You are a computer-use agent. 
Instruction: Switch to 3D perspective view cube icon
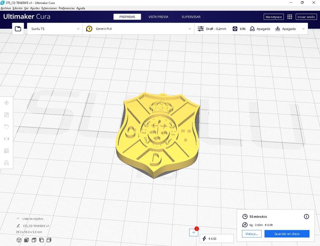point(19,240)
